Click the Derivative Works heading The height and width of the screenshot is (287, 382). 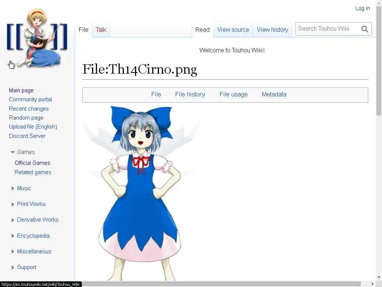[x=38, y=220]
